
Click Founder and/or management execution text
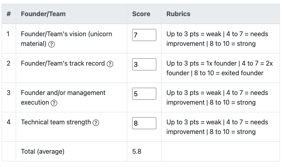[x=63, y=93]
